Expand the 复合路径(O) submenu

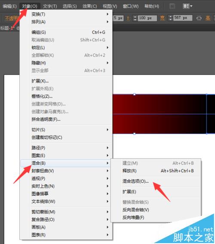click(x=66, y=219)
